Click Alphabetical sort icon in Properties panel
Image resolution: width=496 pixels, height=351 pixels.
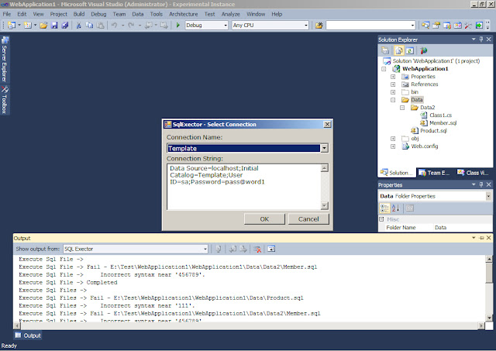click(x=395, y=208)
